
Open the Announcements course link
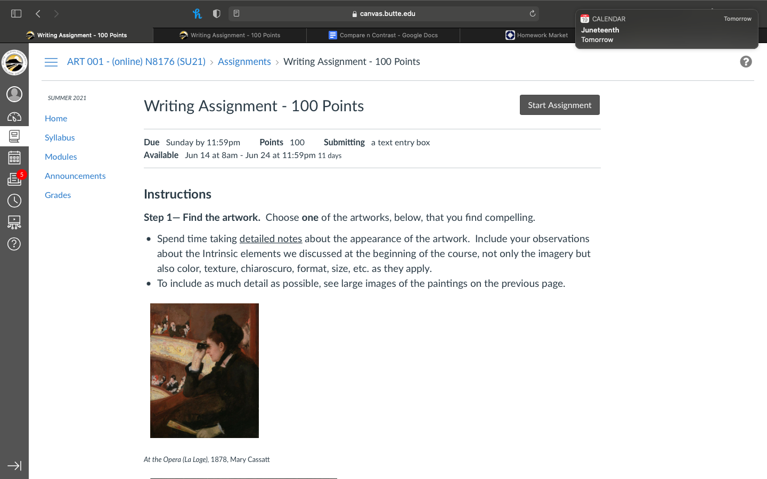click(75, 176)
